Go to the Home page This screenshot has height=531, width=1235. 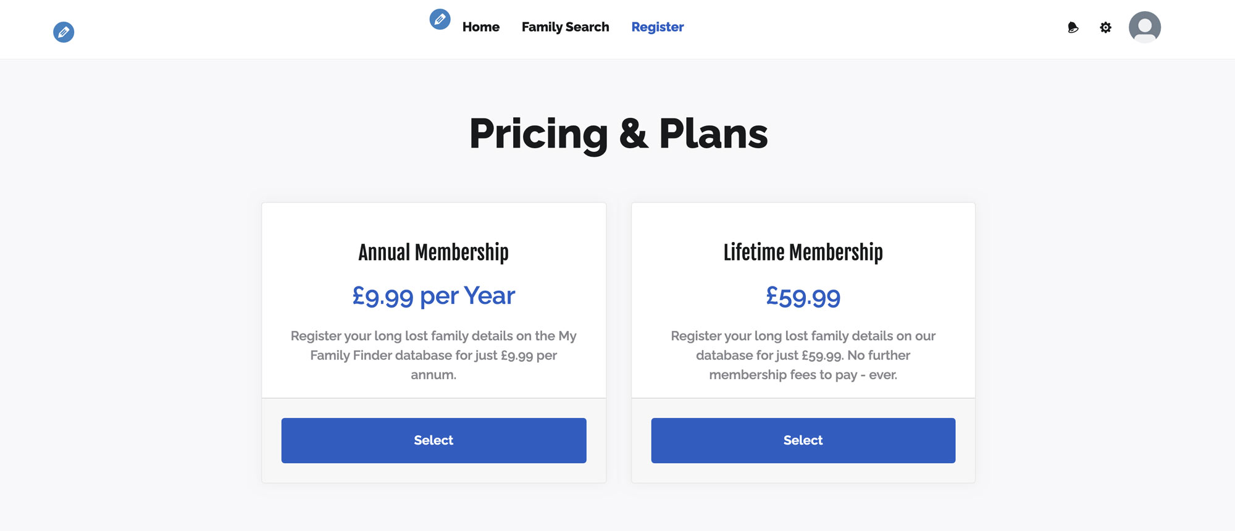[481, 27]
